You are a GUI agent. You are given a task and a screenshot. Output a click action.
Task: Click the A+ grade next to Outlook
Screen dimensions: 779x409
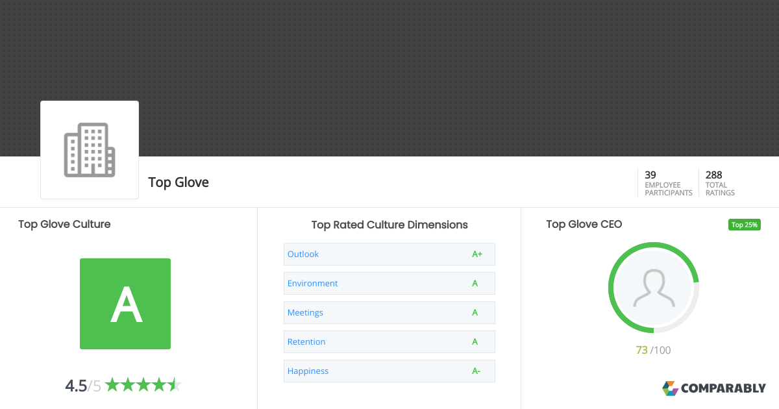477,254
